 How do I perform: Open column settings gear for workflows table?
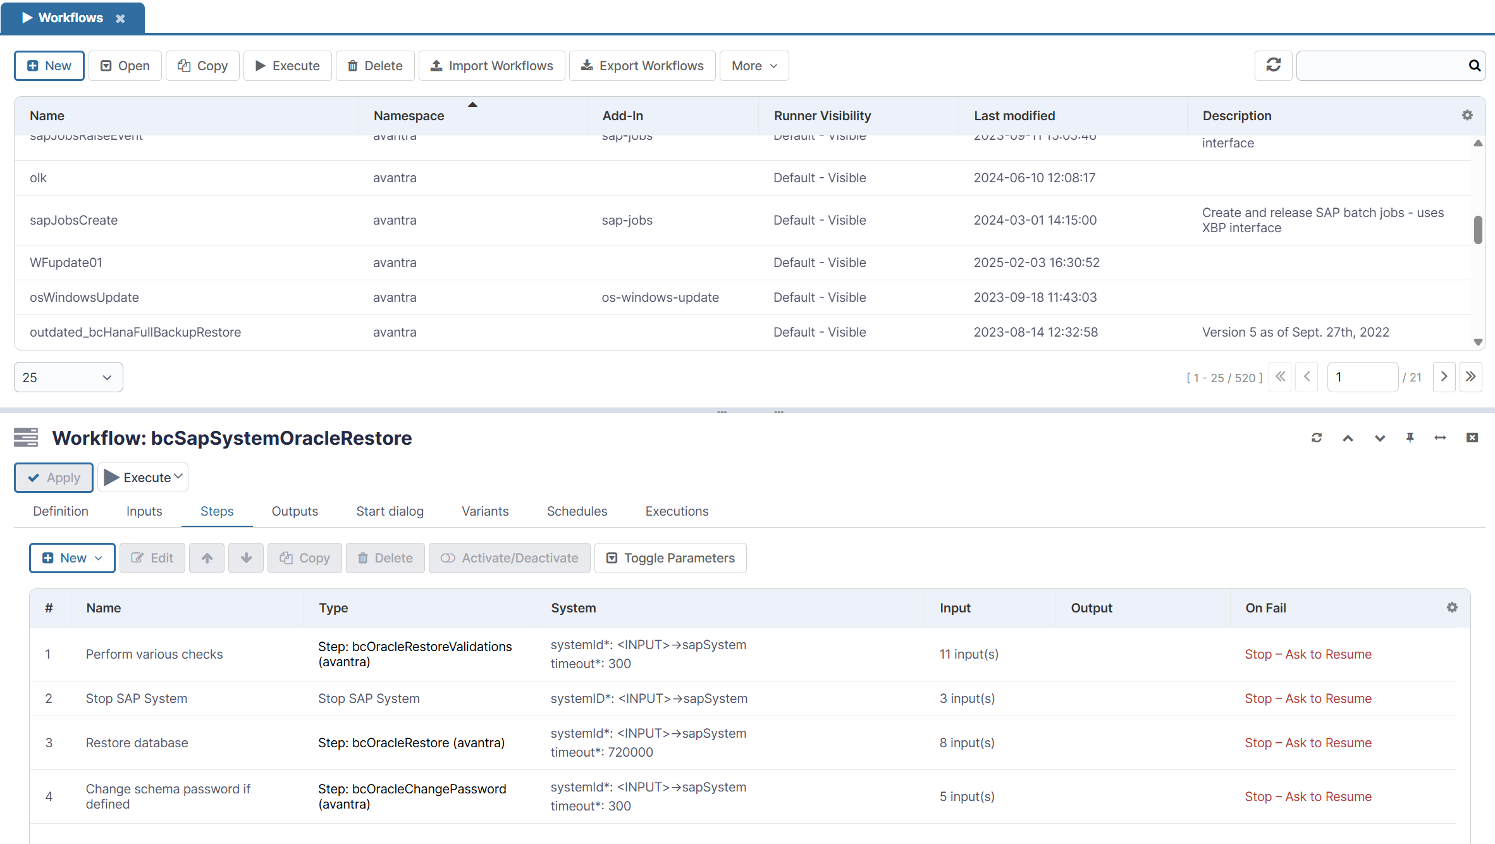click(1467, 115)
